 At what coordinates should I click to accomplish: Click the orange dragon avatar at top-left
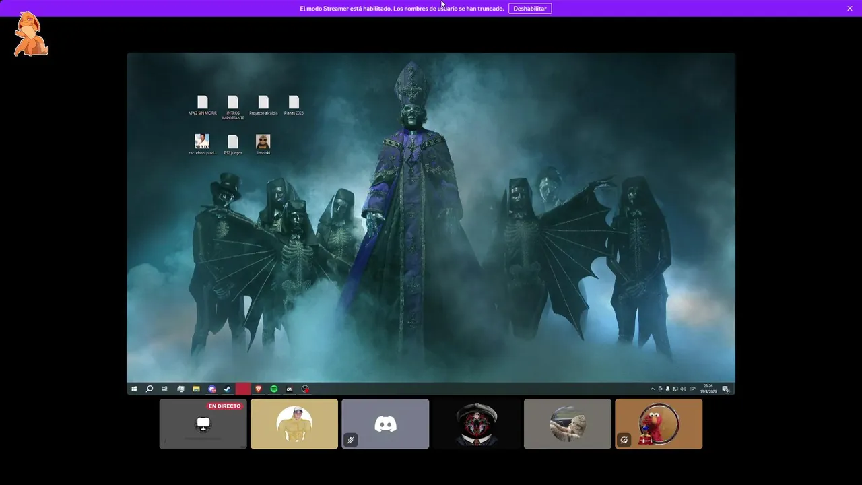31,34
